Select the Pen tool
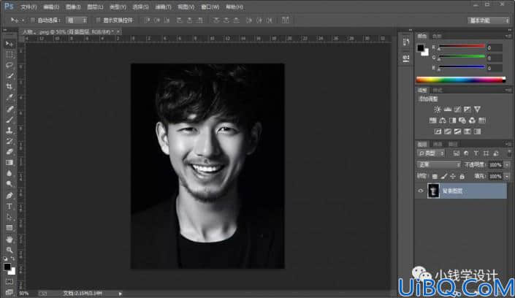This screenshot has height=298, width=515. click(9, 196)
